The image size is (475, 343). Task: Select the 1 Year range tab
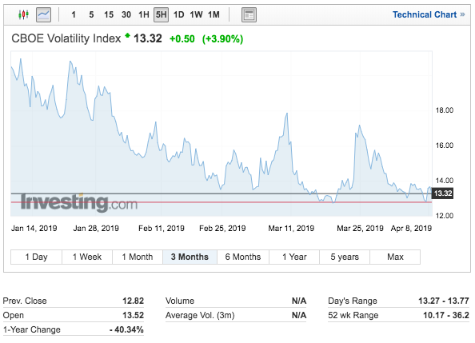click(294, 257)
